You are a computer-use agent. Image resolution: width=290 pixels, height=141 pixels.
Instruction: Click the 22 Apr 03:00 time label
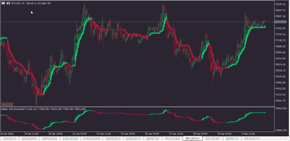[79, 134]
